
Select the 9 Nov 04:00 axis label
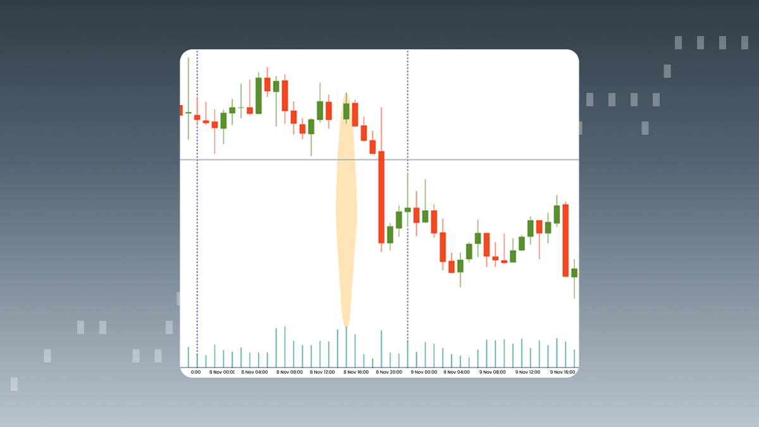tap(457, 373)
